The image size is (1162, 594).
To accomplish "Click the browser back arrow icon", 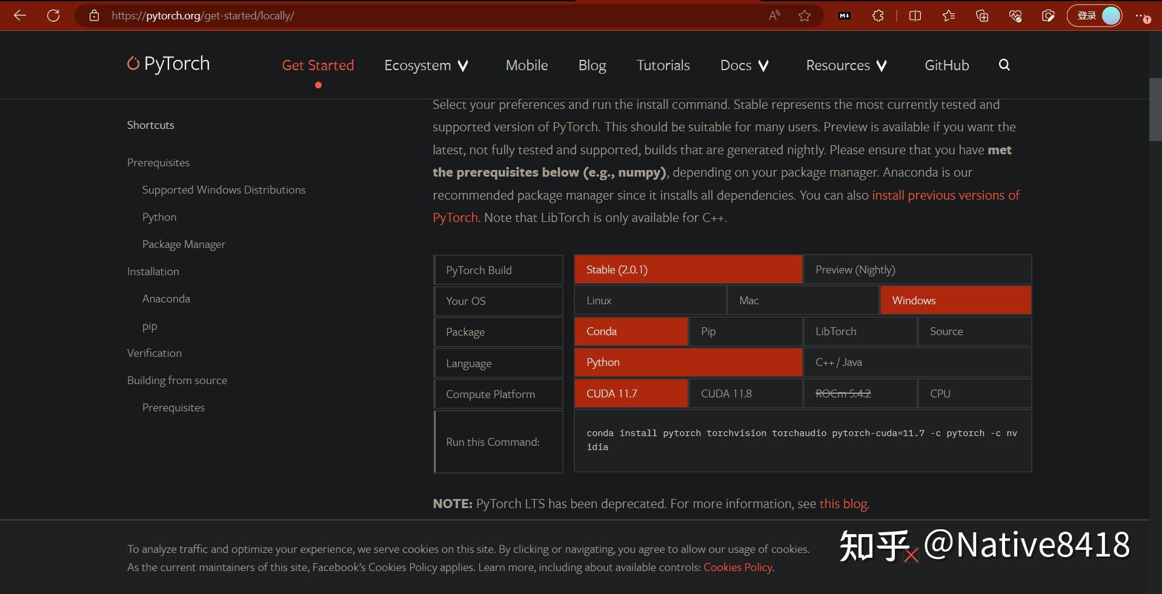I will pyautogui.click(x=20, y=16).
